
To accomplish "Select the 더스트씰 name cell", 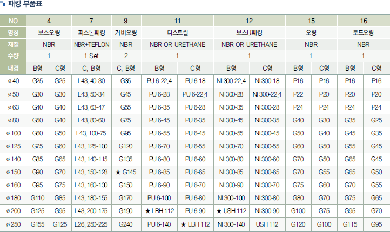I will 177,32.
